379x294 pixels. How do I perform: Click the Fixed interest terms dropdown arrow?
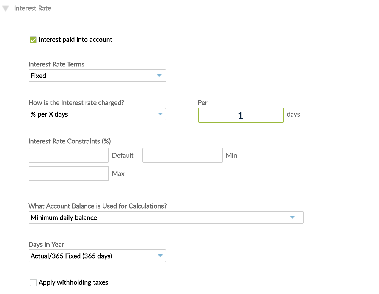click(160, 76)
